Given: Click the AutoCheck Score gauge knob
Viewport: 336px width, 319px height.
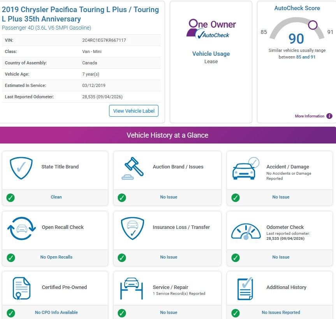Looking at the screenshot, I should (313, 25).
